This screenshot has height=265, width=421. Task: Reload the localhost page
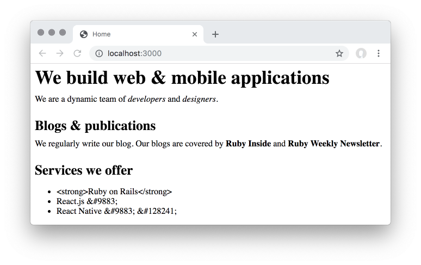[77, 53]
